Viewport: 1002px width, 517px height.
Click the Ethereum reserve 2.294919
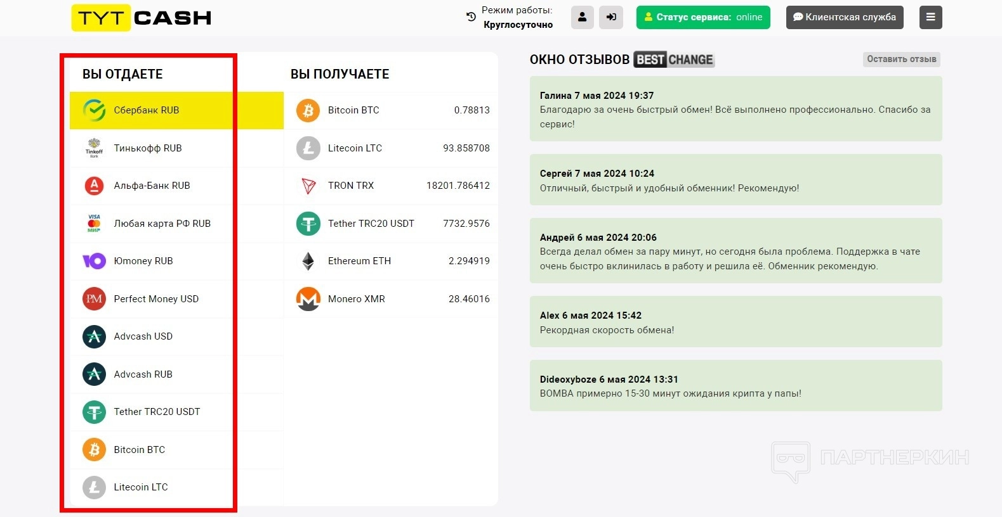(469, 261)
